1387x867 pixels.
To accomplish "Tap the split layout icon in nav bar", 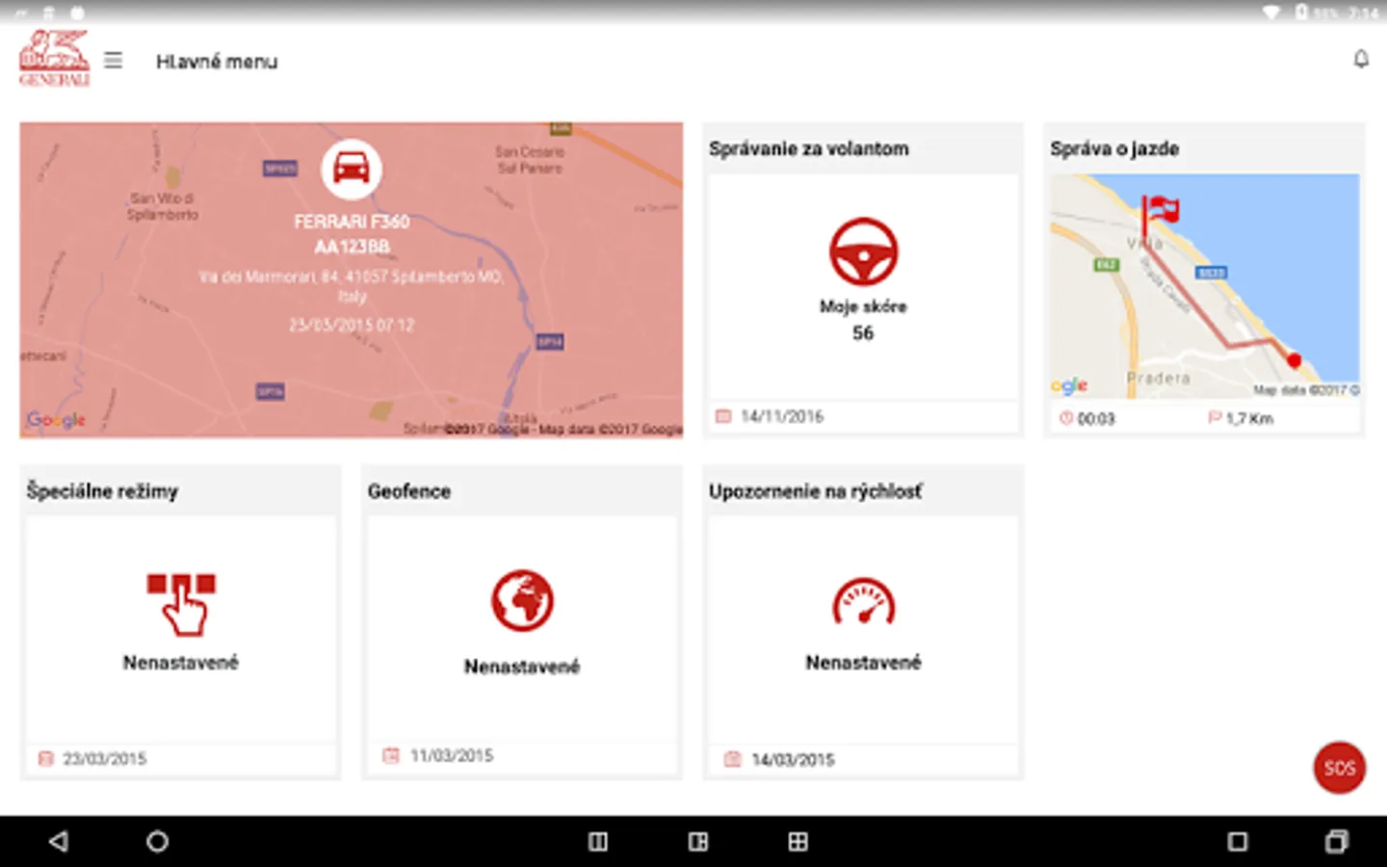I will (x=698, y=841).
